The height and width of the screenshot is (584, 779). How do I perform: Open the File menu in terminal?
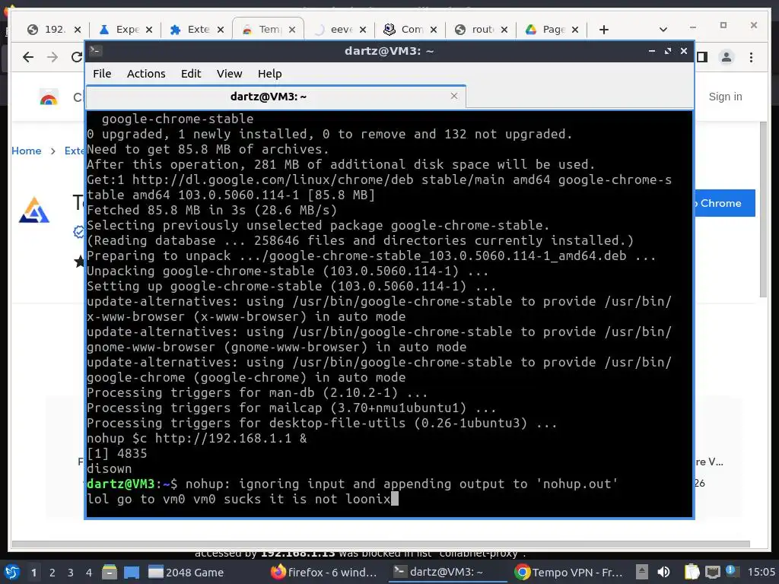click(102, 74)
